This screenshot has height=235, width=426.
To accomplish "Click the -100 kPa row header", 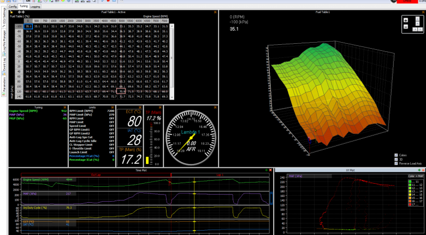I will [x=19, y=26].
